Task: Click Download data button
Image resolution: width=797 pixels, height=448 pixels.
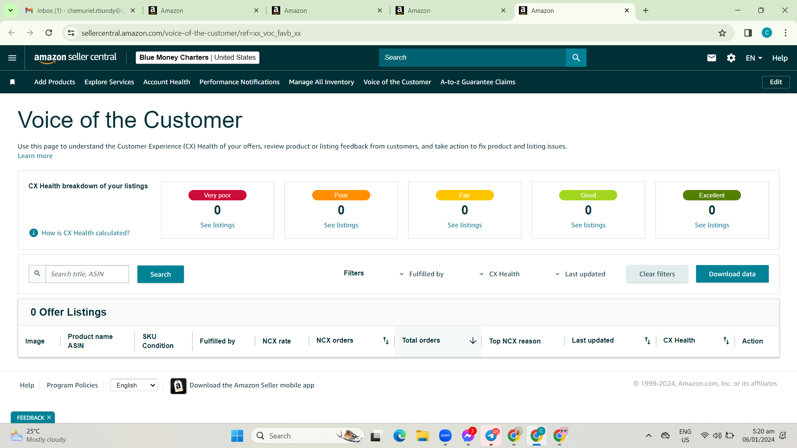Action: 732,274
